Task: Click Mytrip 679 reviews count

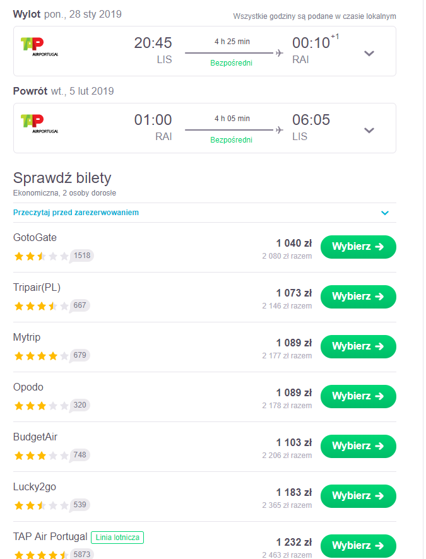Action: [80, 355]
